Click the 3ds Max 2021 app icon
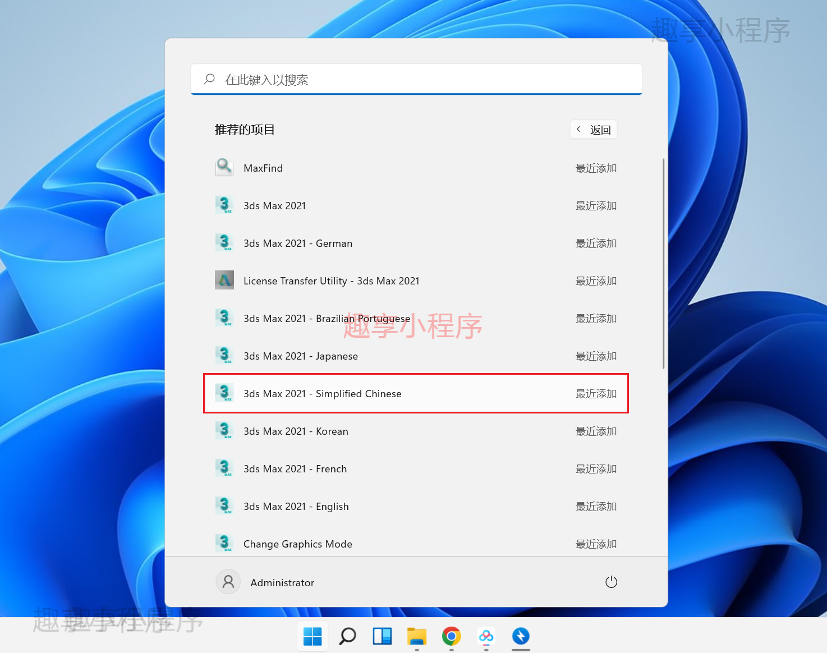 (x=224, y=205)
